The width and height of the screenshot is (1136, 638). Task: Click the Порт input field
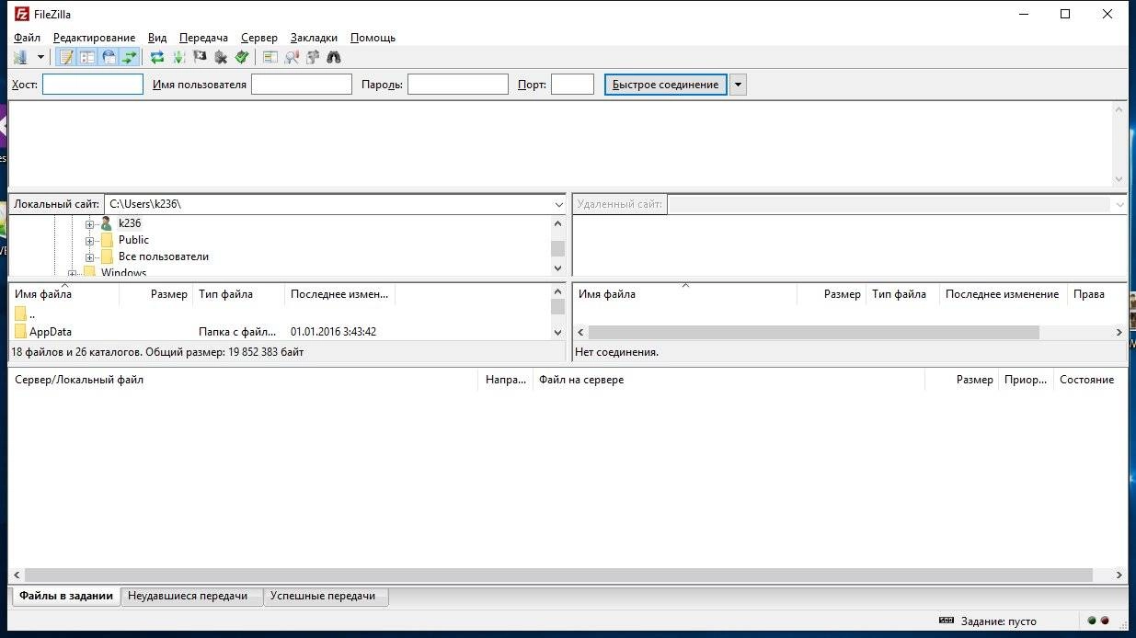click(x=572, y=85)
